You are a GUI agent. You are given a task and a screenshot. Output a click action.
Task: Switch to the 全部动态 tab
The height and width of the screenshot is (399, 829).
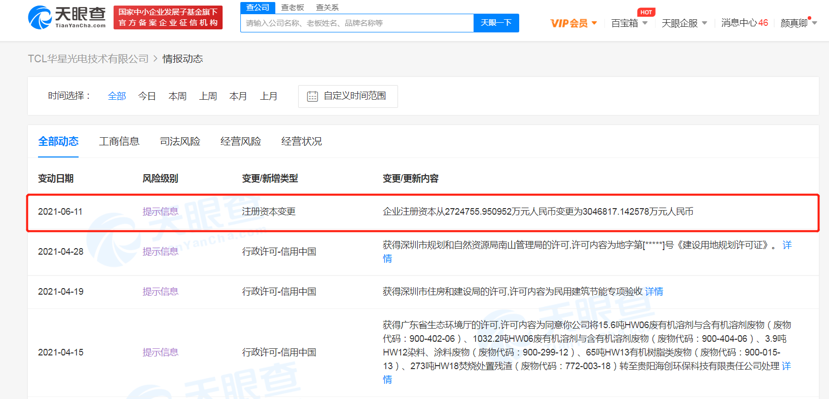point(58,141)
